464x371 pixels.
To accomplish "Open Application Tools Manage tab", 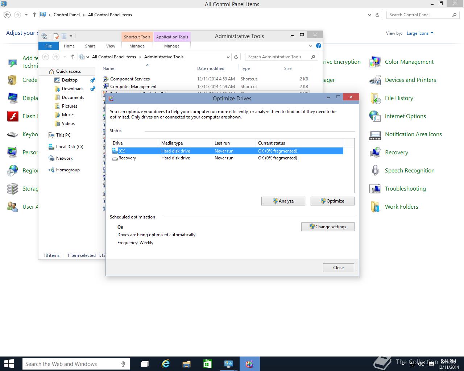I will click(x=172, y=46).
